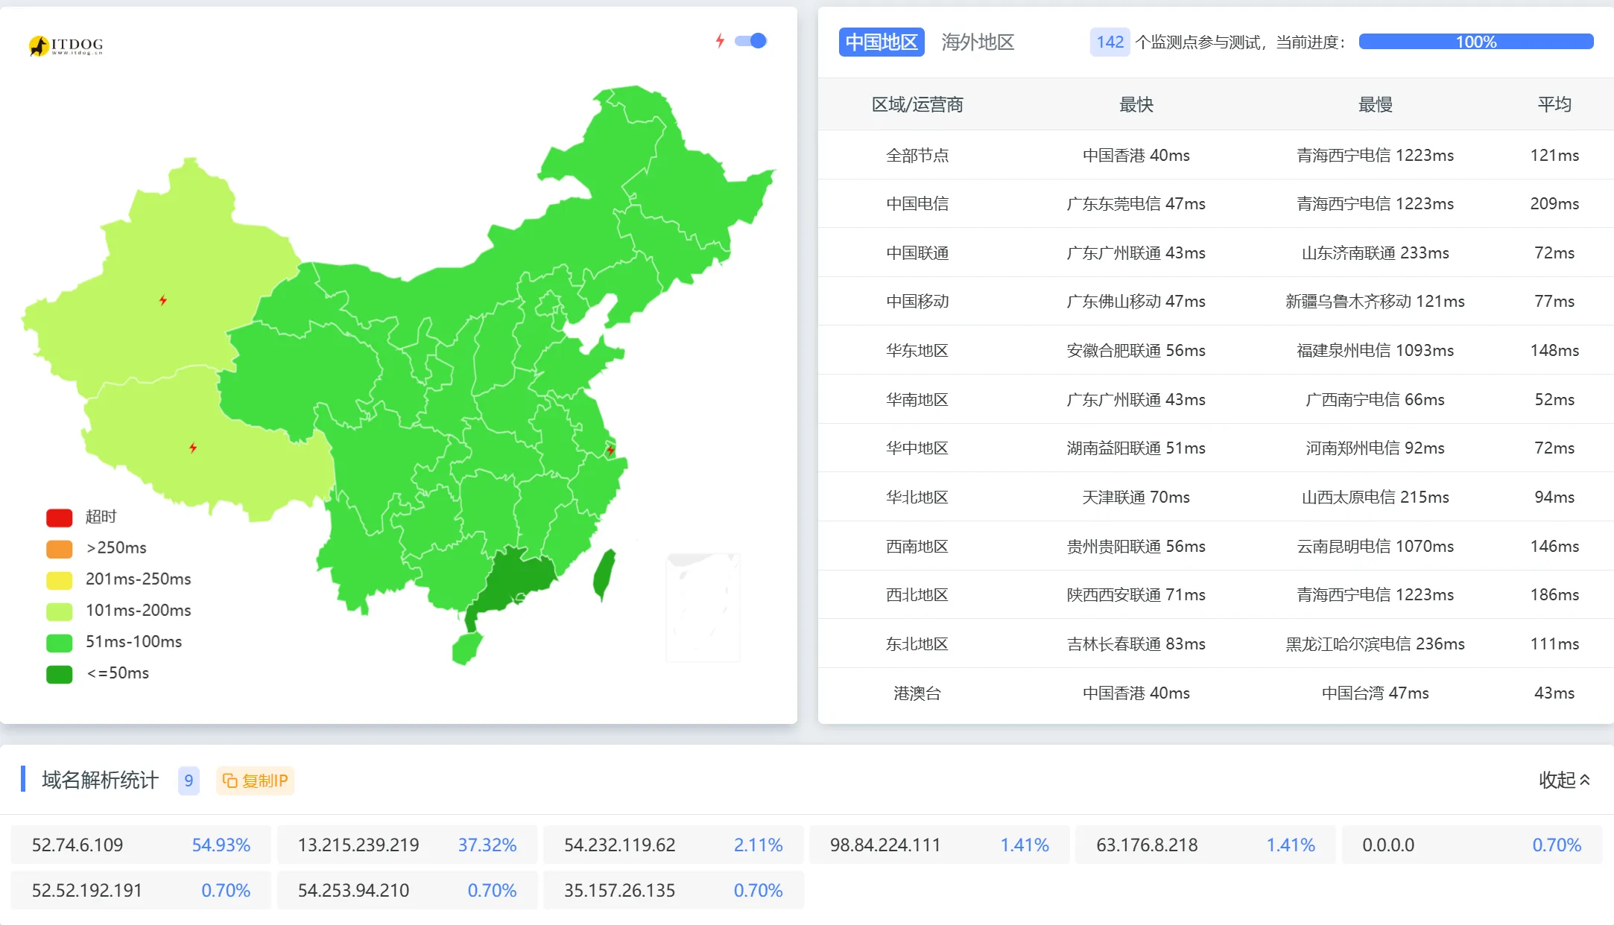Viewport: 1614px width, 925px height.
Task: Switch to 海外地区 tab
Action: click(978, 42)
